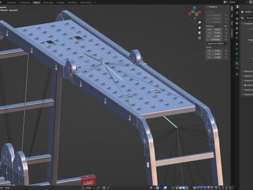Open the Bone Constraints properties tab icon
The image size is (253, 190).
(237, 68)
